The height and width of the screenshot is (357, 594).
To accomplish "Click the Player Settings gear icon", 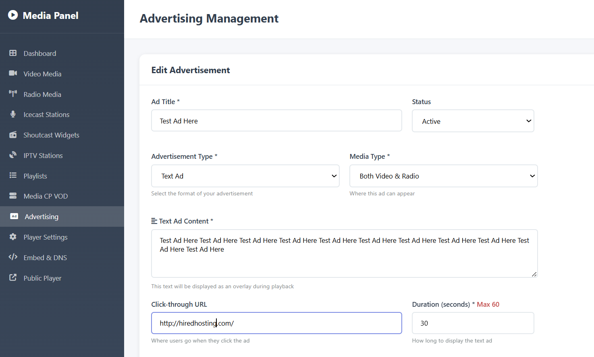I will pyautogui.click(x=13, y=237).
